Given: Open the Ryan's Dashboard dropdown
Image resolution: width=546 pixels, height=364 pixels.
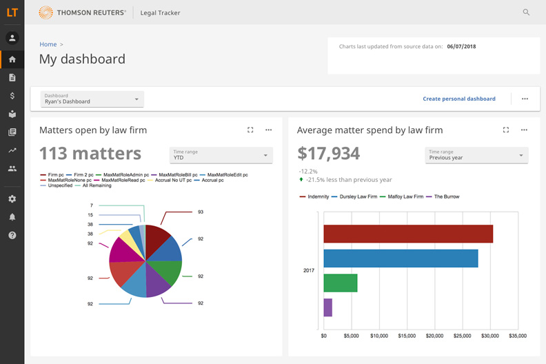Looking at the screenshot, I should [92, 99].
